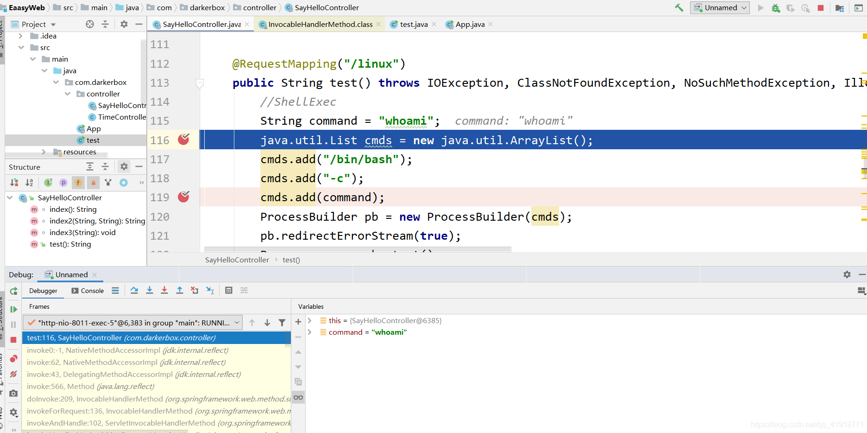Click the Locate/Select Opened File target icon
Screen dimensions: 867x433
[x=90, y=24]
